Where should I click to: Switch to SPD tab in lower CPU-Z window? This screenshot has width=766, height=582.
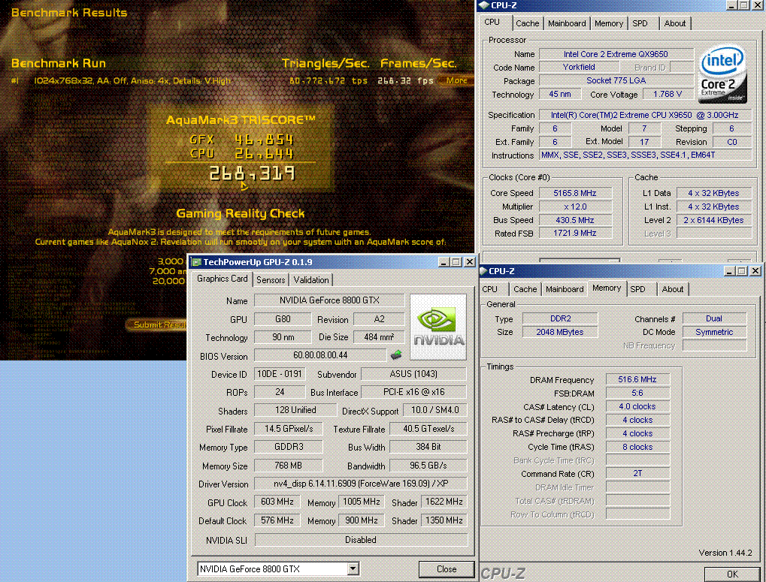click(637, 289)
